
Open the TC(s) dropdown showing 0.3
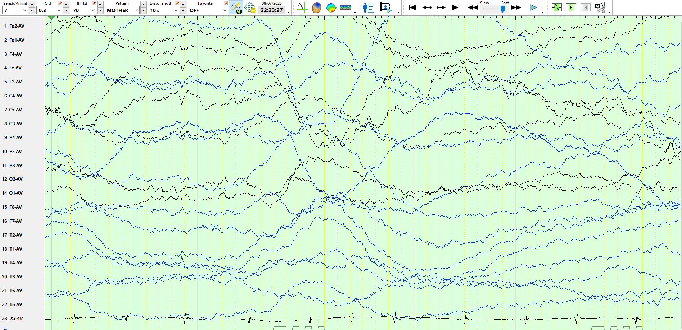(49, 10)
